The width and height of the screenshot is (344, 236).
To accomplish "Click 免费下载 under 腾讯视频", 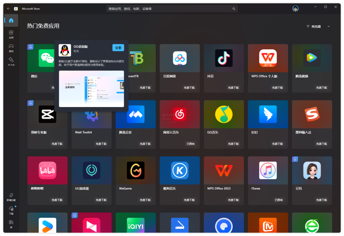I will coord(321,88).
